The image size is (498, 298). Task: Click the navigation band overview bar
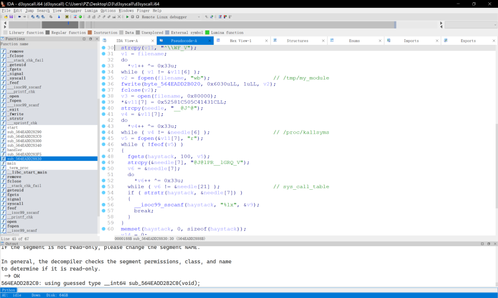coord(223,25)
